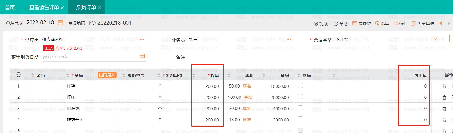Sort by 规格型号 column

click(x=124, y=75)
